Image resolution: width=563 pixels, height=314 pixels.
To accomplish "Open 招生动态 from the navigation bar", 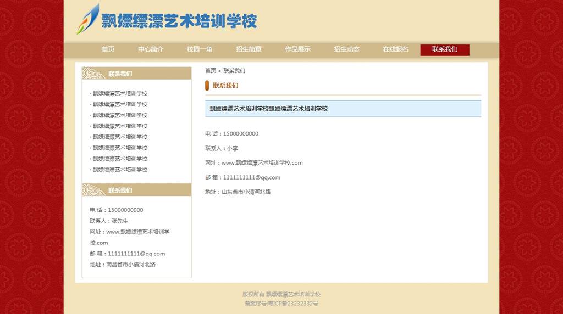I will 346,49.
